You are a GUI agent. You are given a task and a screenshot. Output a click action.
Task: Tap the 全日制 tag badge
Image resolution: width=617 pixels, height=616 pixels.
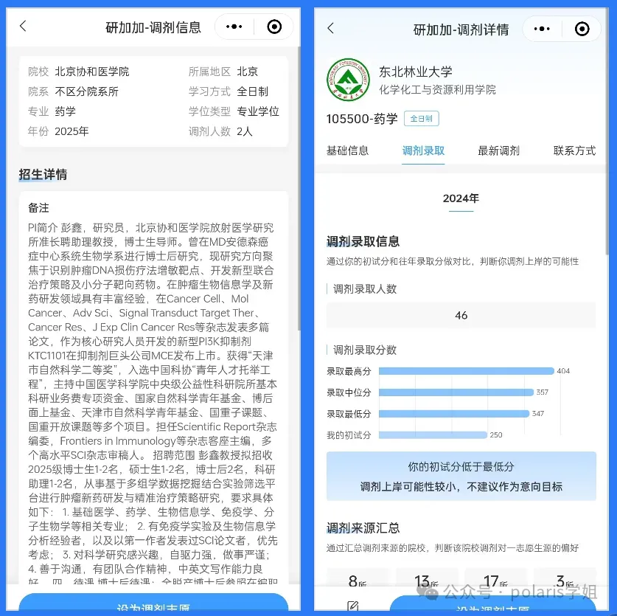click(422, 119)
